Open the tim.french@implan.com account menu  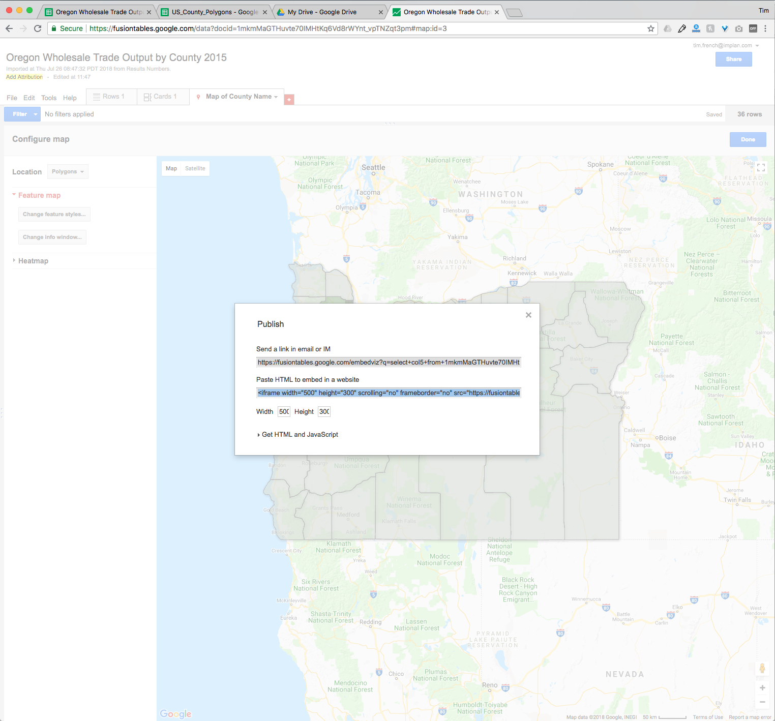pos(726,45)
